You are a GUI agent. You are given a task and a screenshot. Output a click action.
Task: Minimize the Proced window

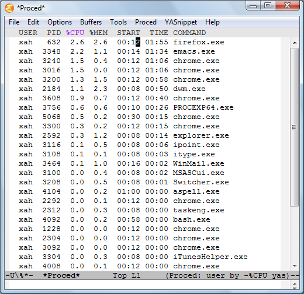tap(253, 6)
